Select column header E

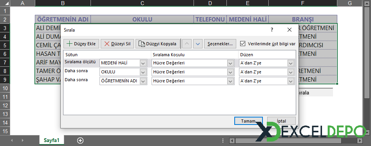(248, 3)
